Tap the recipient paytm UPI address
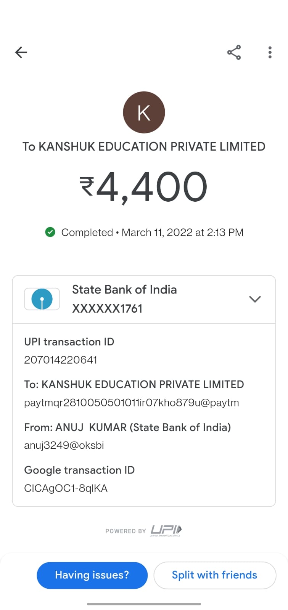This screenshot has width=288, height=610. point(131,403)
